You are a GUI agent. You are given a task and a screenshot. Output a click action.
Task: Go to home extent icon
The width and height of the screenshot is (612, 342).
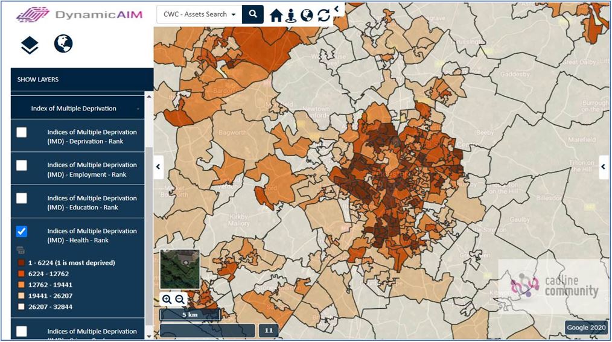276,16
